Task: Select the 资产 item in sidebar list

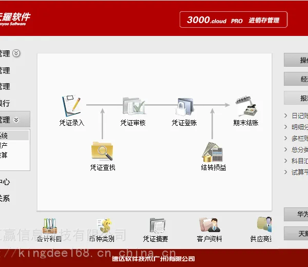Action: (x=4, y=145)
